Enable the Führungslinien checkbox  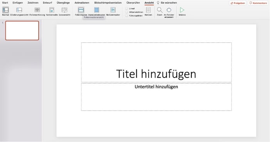pos(127,16)
